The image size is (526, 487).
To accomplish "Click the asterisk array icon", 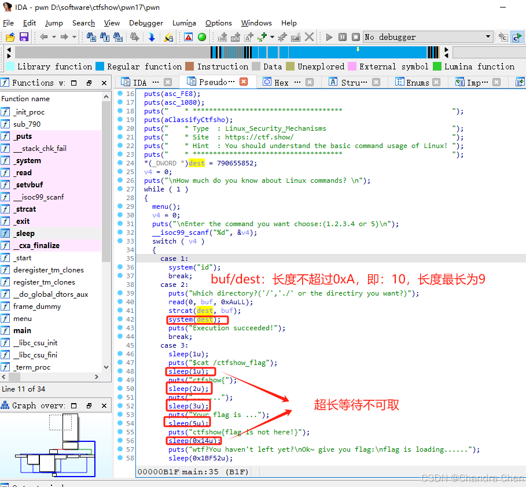I will pyautogui.click(x=282, y=37).
